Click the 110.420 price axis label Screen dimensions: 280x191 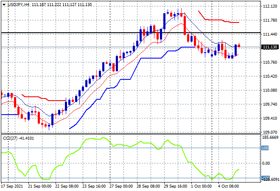[270, 76]
